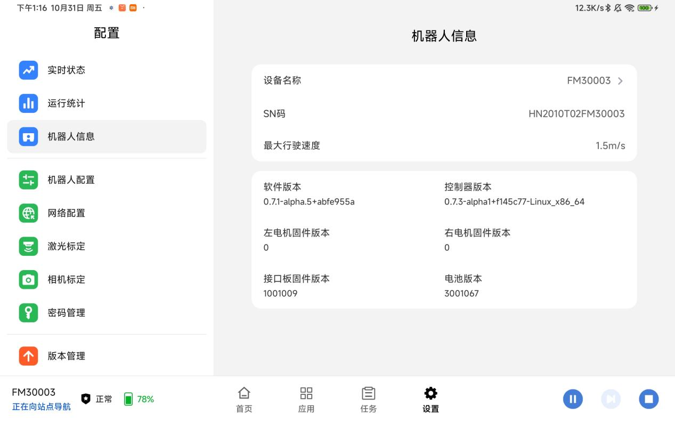Open 网络配置 globe icon

[28, 213]
